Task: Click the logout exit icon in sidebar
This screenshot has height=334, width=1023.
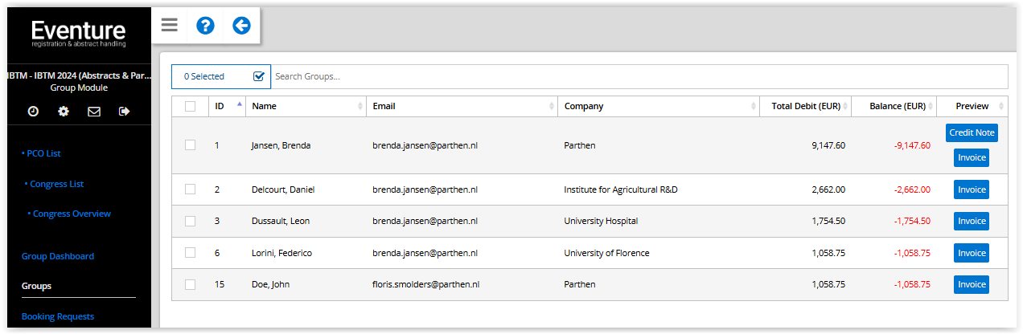Action: [124, 112]
